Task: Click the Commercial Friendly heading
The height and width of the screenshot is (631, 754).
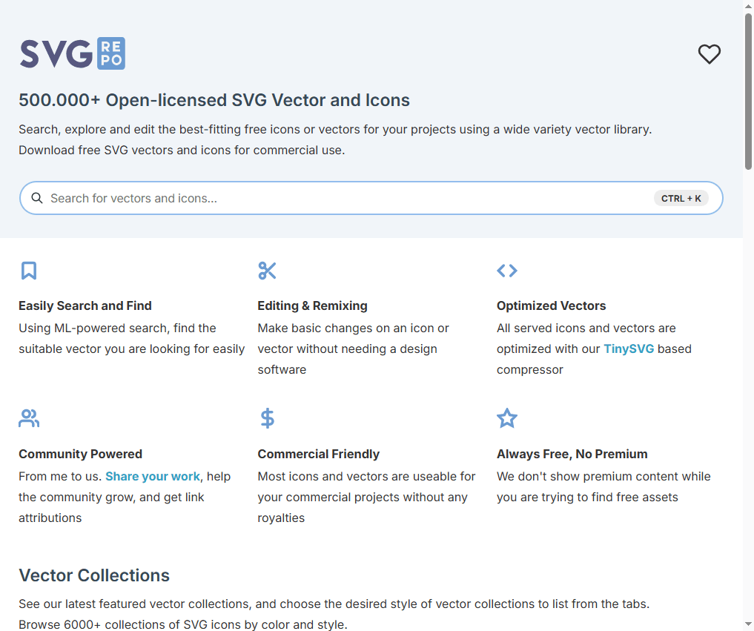Action: pos(318,454)
